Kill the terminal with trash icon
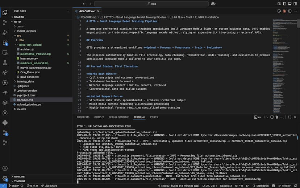The height and width of the screenshot is (188, 300). tap(277, 117)
